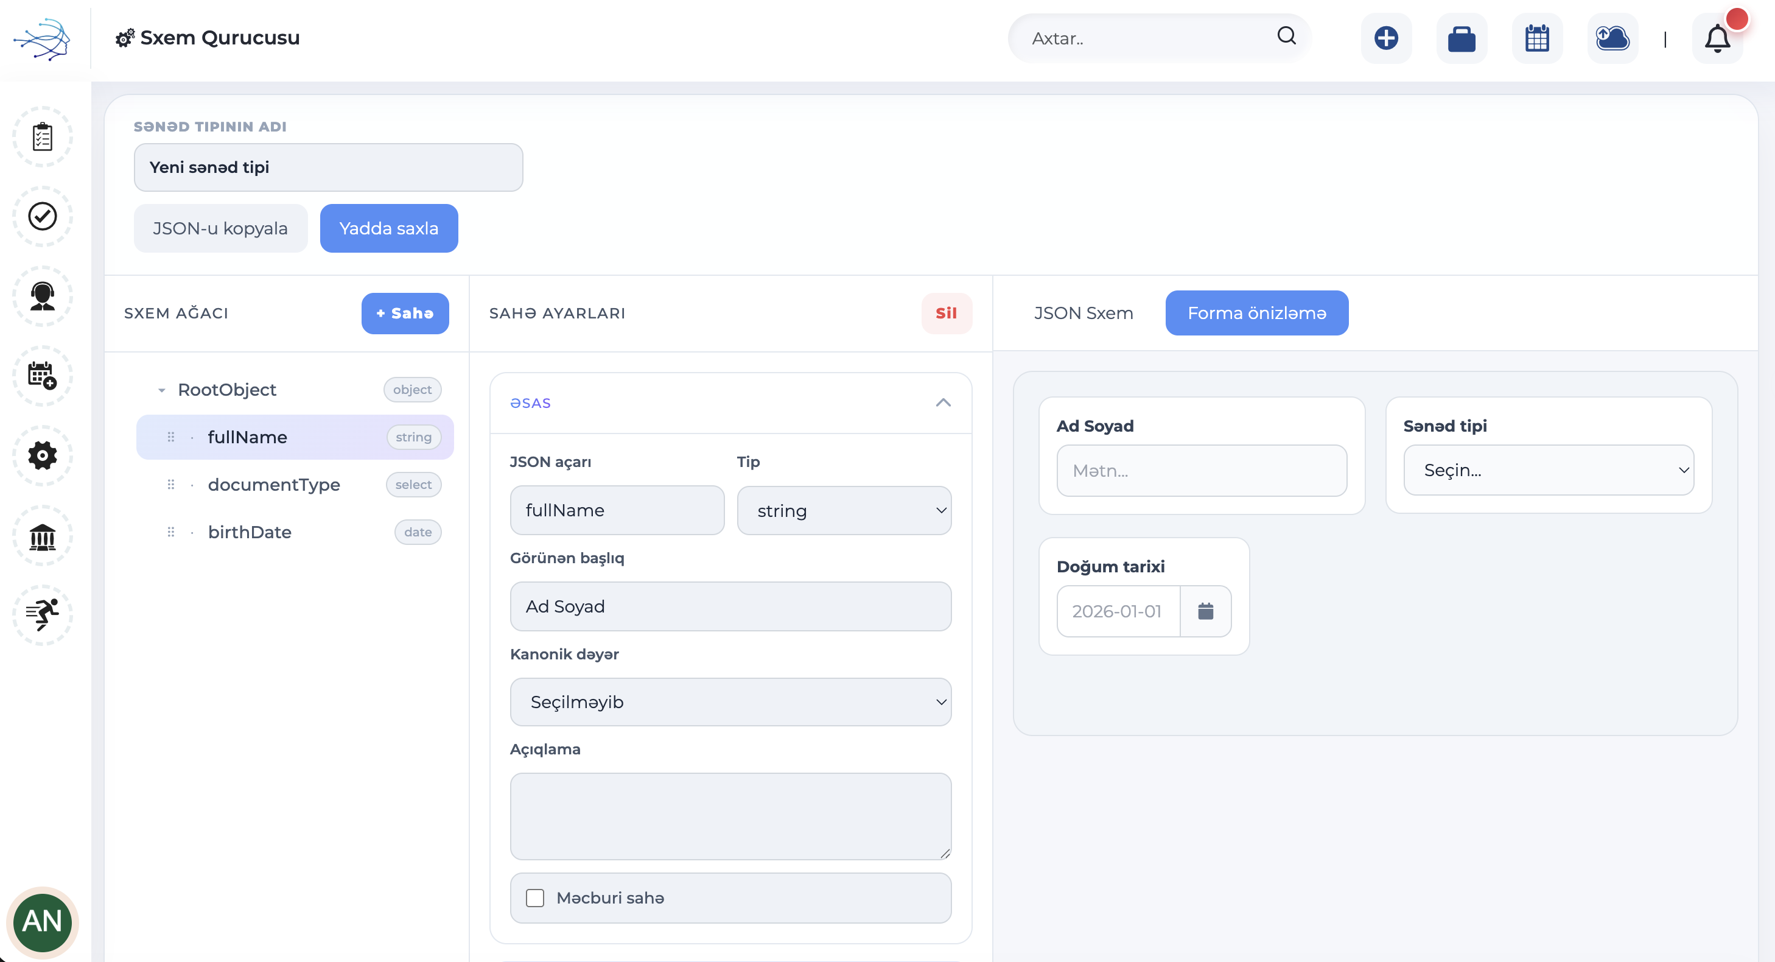This screenshot has width=1775, height=962.
Task: Open the calendar grid icon in header
Action: 1536,38
